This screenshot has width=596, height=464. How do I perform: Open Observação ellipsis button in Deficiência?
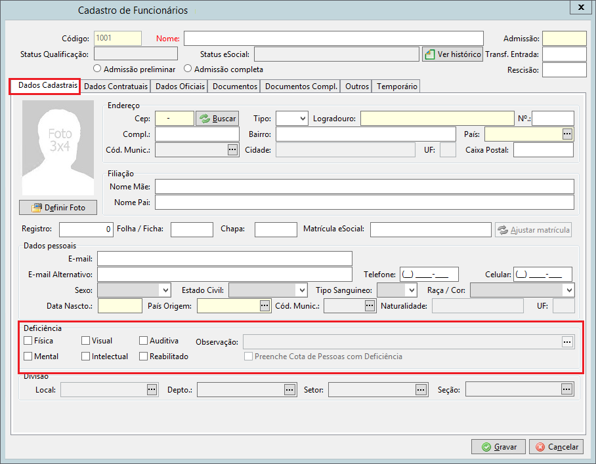click(x=567, y=342)
